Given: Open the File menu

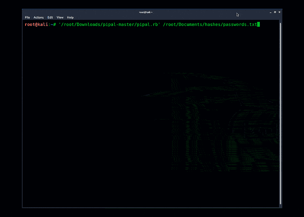Looking at the screenshot, I should click(28, 17).
